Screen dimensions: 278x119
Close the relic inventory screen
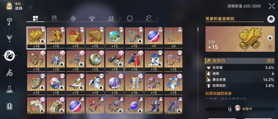272,6
